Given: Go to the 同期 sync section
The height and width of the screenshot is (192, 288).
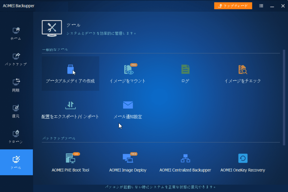Looking at the screenshot, I should click(x=16, y=85).
